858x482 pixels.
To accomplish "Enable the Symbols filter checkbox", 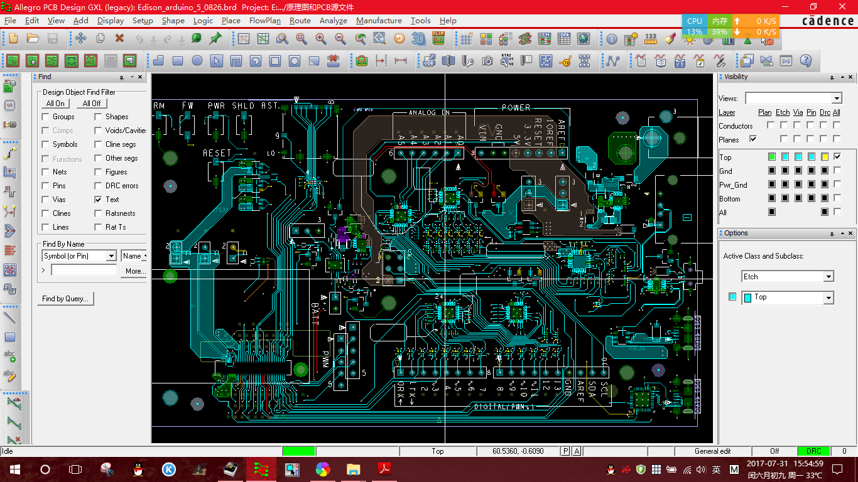I will pos(45,144).
